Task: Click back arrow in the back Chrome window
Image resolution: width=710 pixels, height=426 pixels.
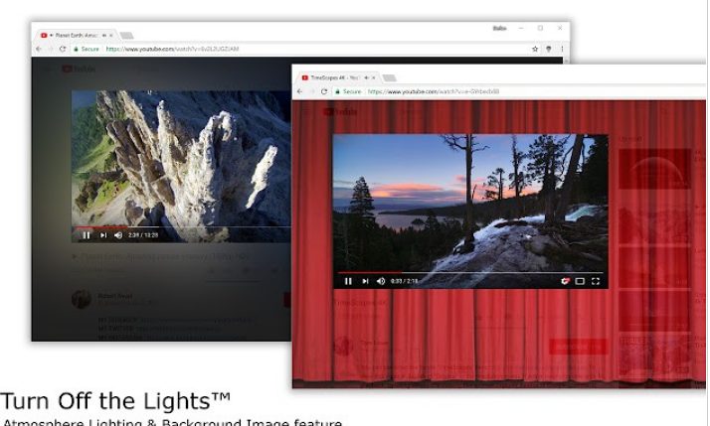Action: tap(39, 49)
